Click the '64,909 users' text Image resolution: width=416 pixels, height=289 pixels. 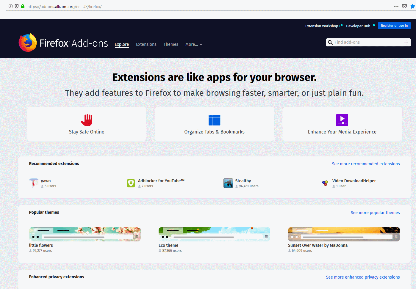[x=302, y=251]
